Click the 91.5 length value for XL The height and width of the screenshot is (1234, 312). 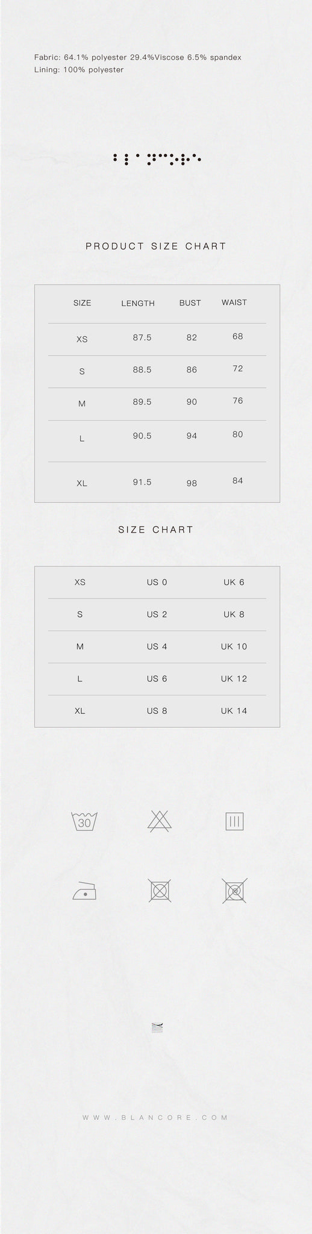(142, 482)
